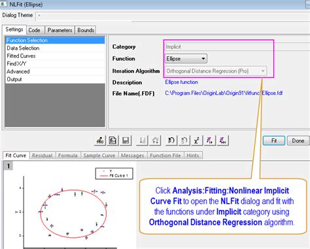The image size is (310, 249).
Task: Click the graph page number 1 marker
Action: pos(9,166)
